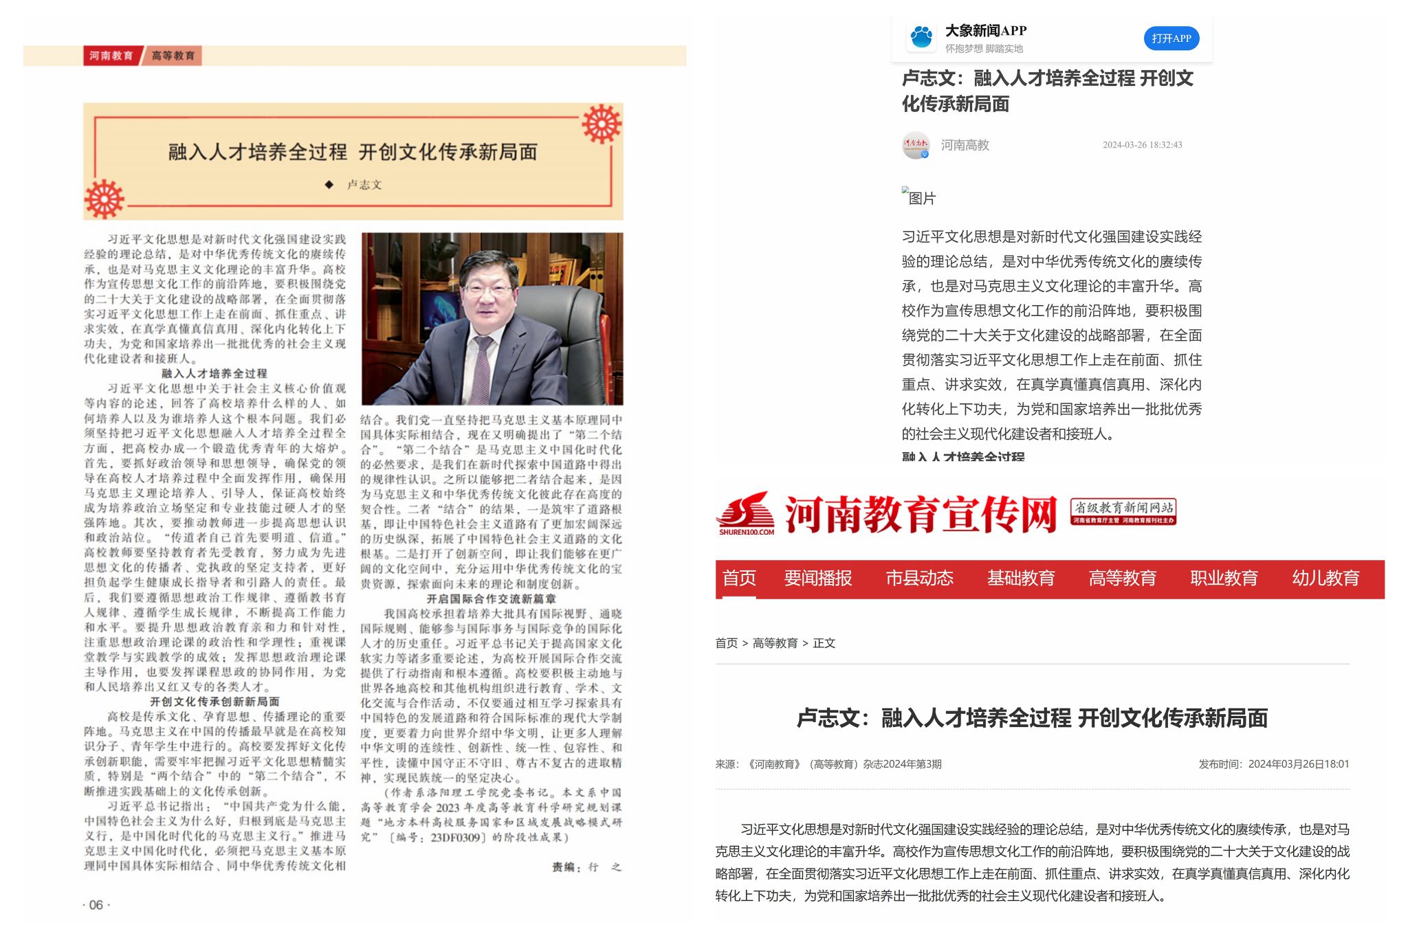Open the 要闻播报 navigation tab
This screenshot has width=1408, height=938.
click(818, 578)
